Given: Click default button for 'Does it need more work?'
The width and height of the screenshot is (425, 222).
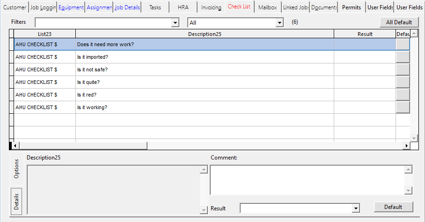Looking at the screenshot, I should [403, 44].
